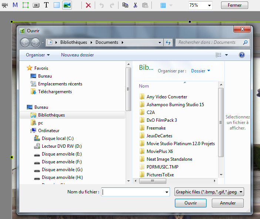260x219 pixels.
Task: Expand the Organiser par Dossier dropdown
Action: click(x=200, y=71)
